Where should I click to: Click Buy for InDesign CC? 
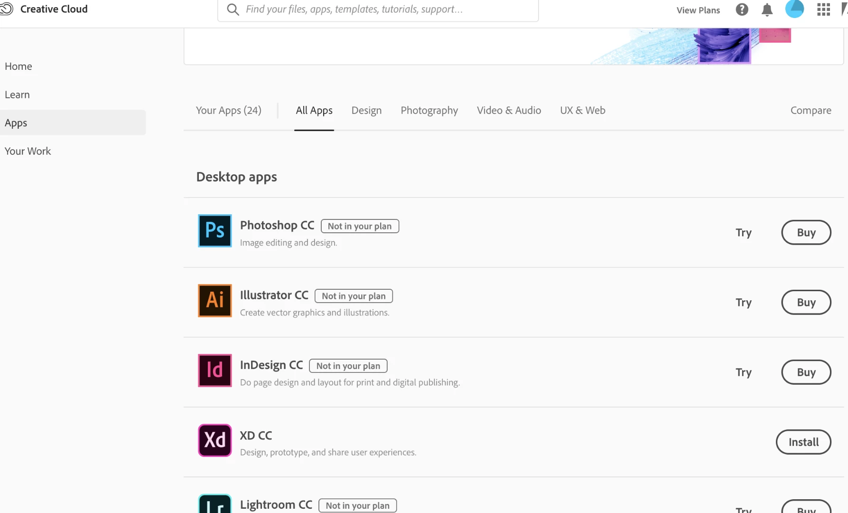(806, 372)
